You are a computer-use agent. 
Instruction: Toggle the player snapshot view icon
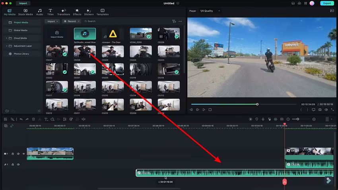[x=332, y=11]
